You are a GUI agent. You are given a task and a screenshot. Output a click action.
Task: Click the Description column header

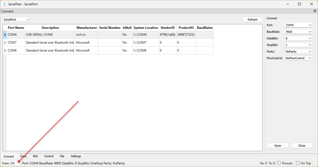coord(50,28)
